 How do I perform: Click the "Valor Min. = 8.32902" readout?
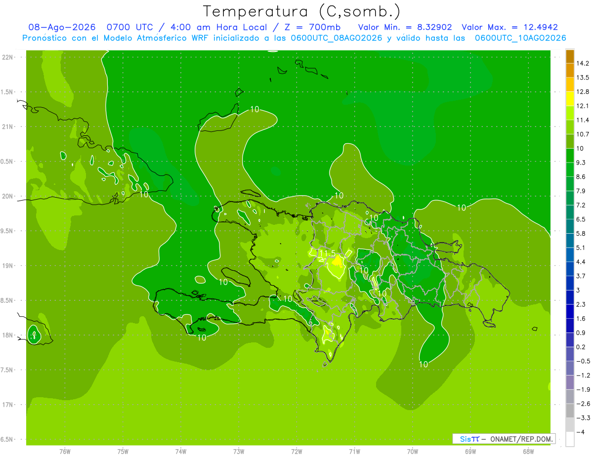pyautogui.click(x=405, y=27)
